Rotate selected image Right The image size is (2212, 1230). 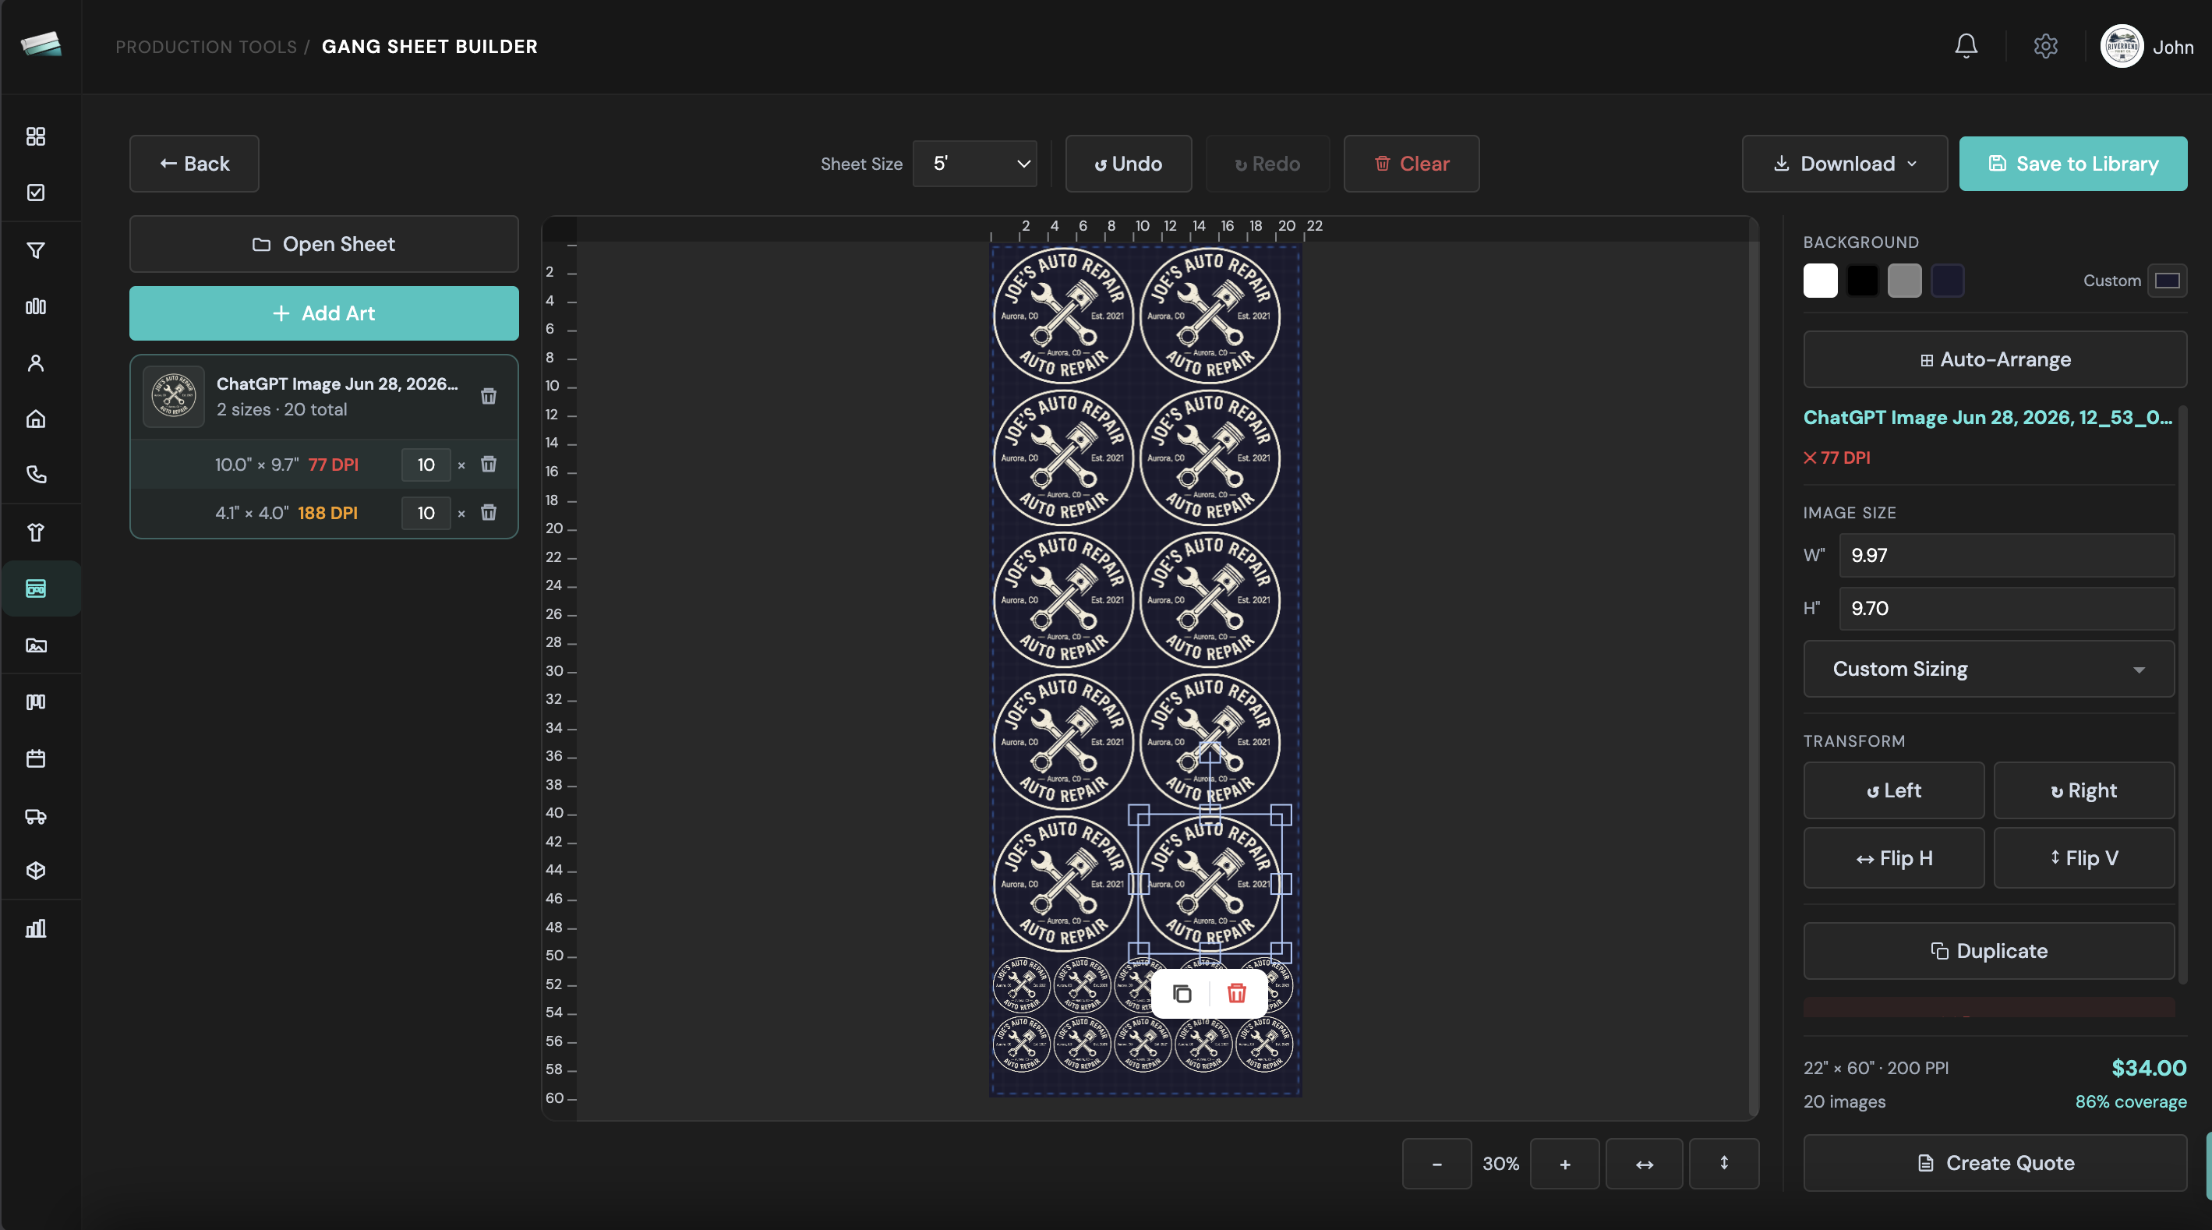[2084, 791]
